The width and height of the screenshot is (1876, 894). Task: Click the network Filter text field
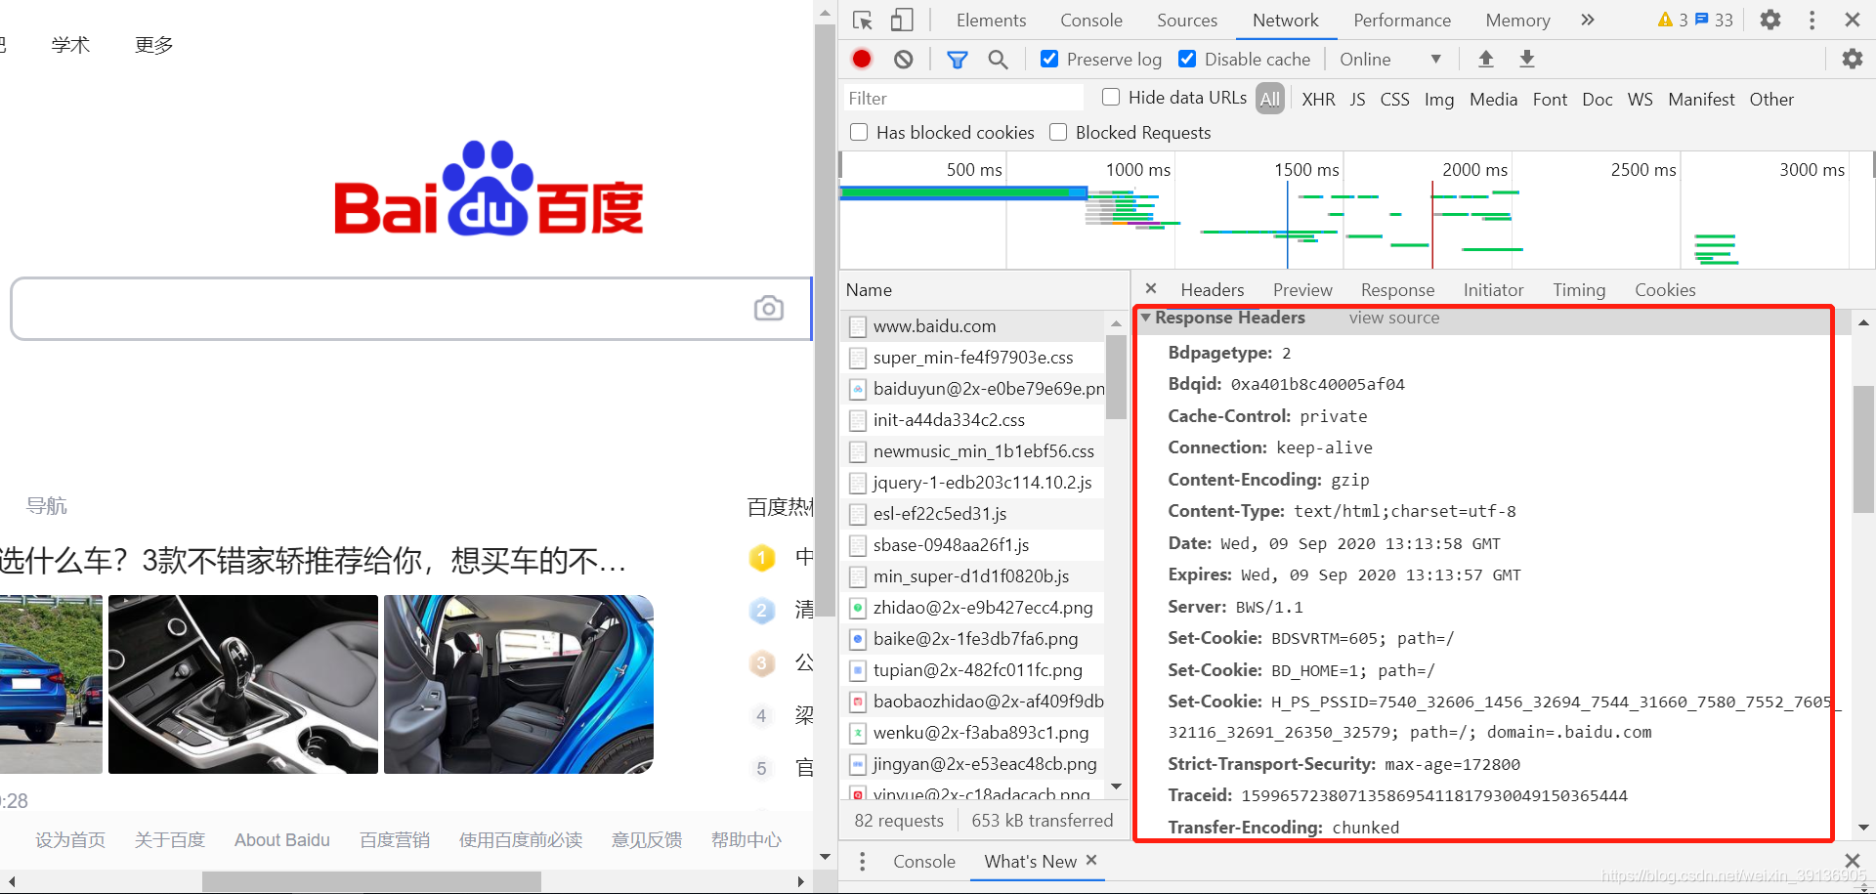pos(963,98)
